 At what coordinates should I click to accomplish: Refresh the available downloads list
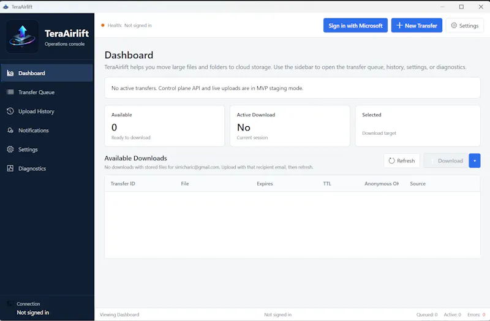pos(402,160)
